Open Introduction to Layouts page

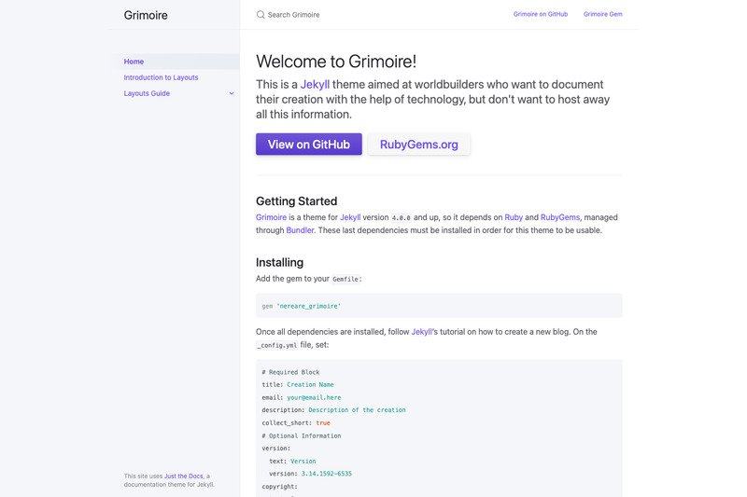click(161, 77)
